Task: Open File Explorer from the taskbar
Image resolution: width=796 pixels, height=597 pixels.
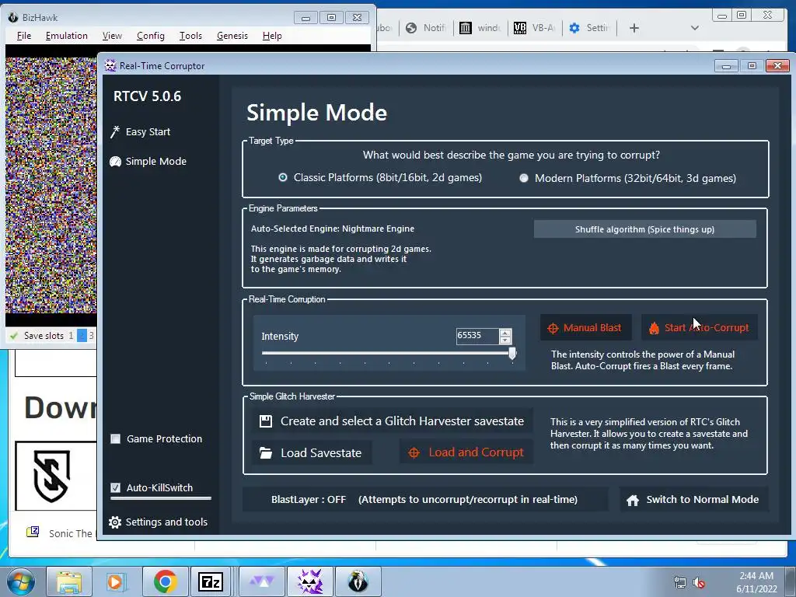Action: [69, 581]
